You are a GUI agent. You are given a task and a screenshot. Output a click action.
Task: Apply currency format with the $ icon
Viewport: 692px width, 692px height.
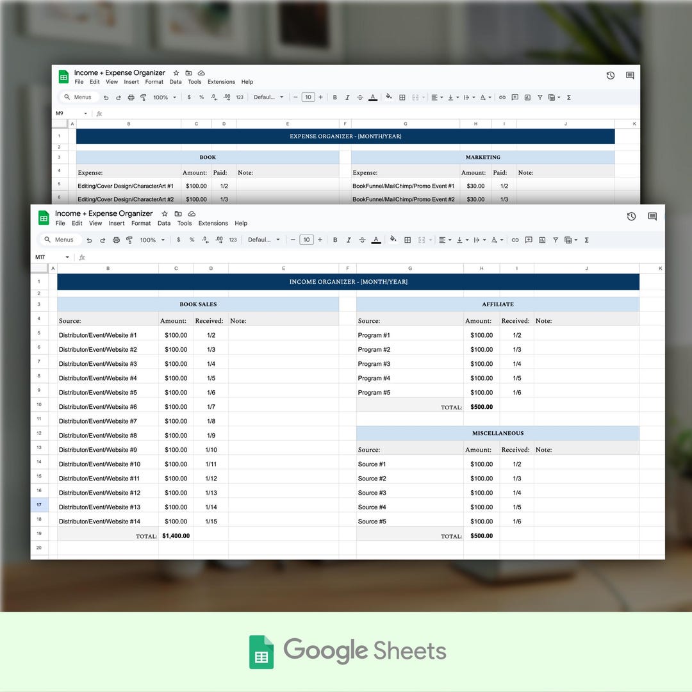point(179,240)
